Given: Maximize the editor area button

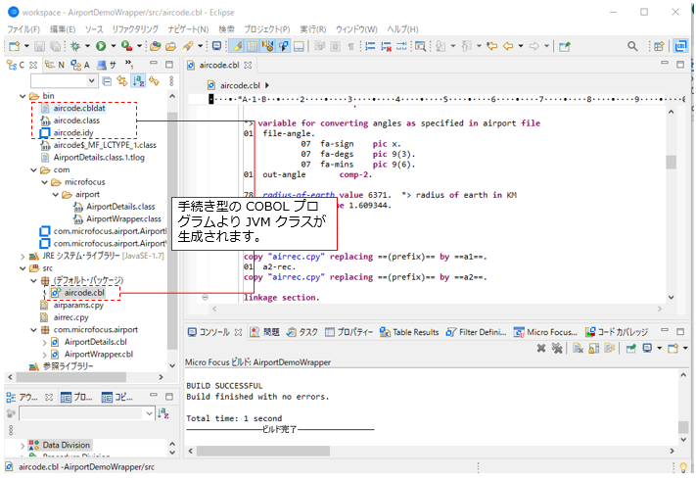Looking at the screenshot, I should pos(680,65).
